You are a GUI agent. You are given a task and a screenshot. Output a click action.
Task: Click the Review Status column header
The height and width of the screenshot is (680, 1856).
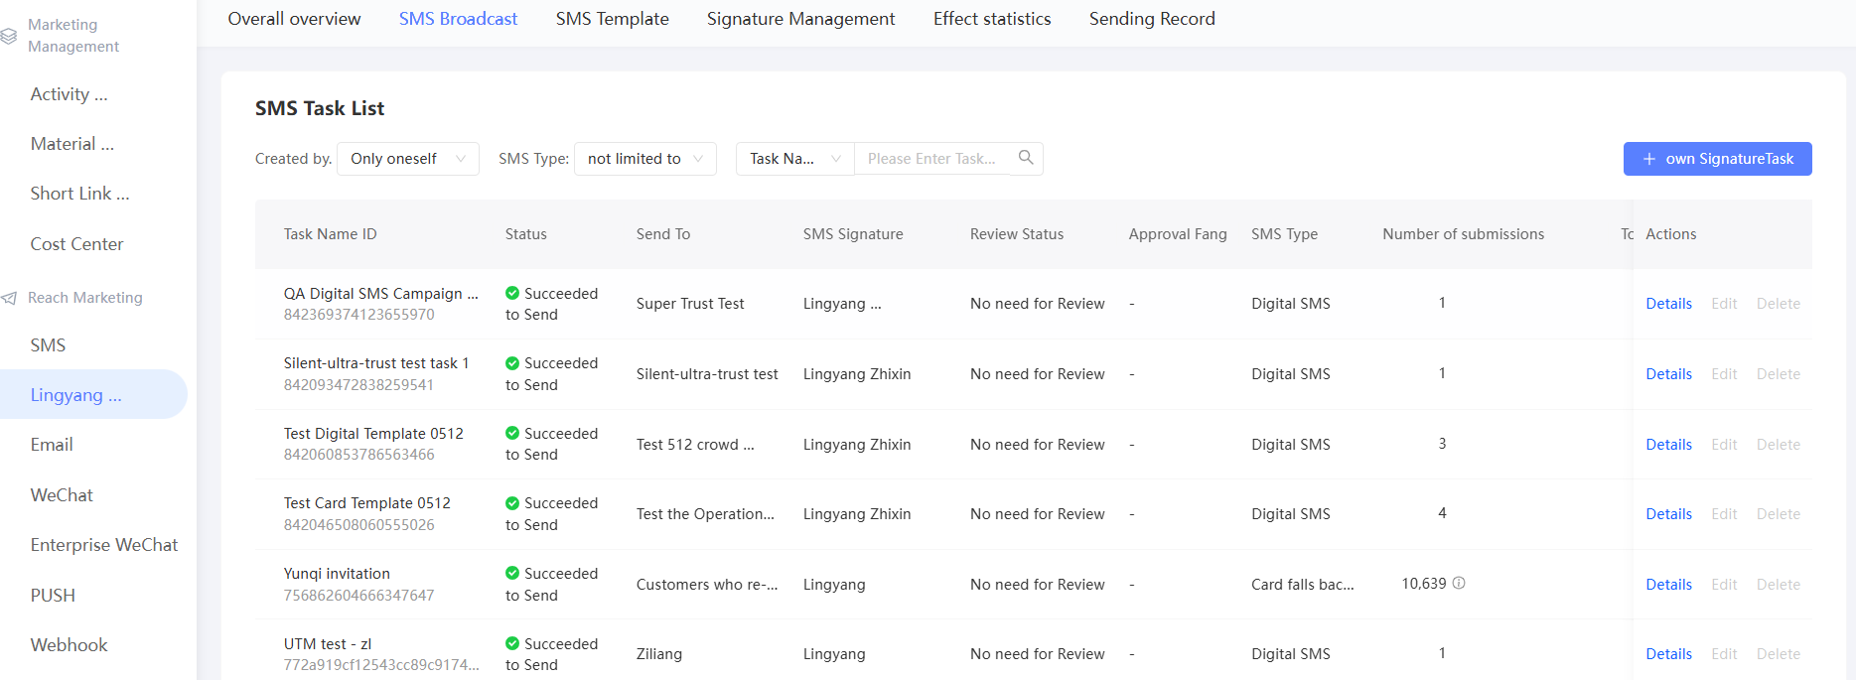(x=1016, y=234)
